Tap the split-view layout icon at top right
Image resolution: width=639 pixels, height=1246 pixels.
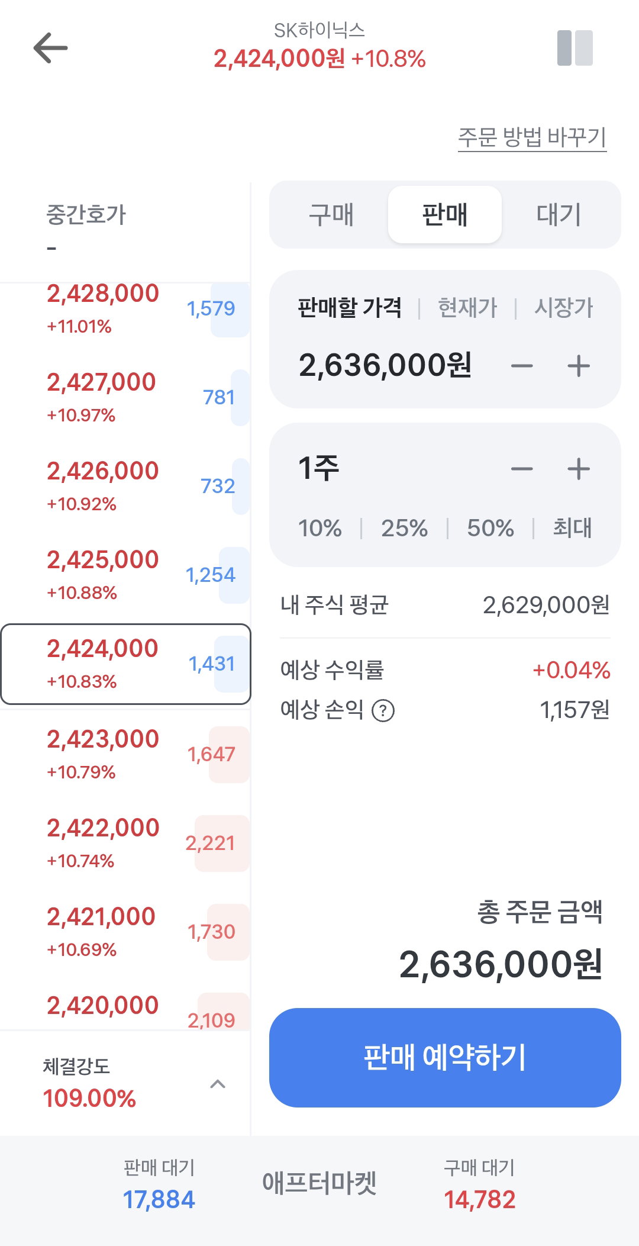click(575, 48)
